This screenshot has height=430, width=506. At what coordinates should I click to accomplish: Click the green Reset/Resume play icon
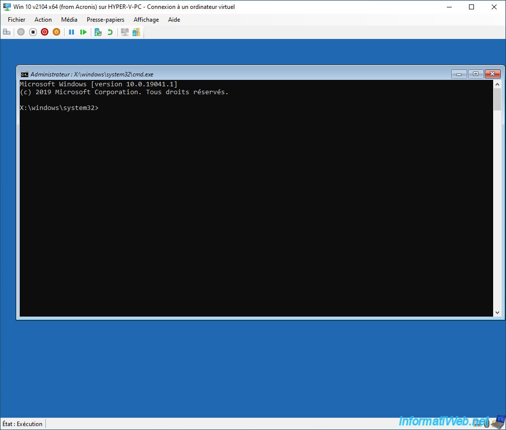pos(83,32)
